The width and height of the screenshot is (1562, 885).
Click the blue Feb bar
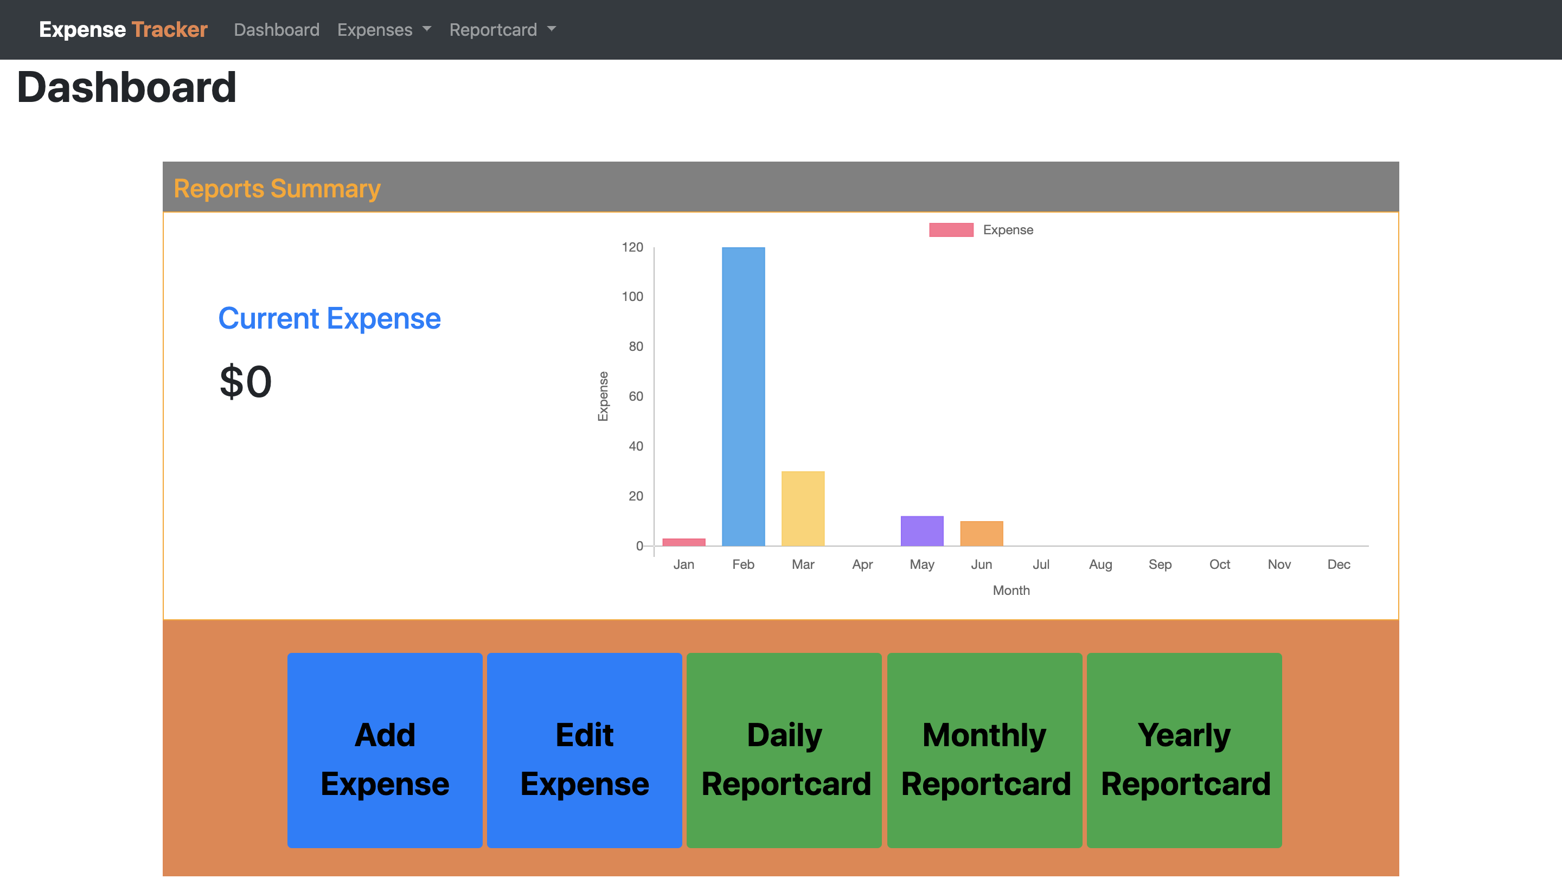pos(742,396)
